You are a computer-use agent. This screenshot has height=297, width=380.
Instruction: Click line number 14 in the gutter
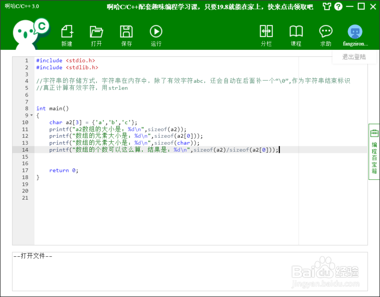tap(25, 150)
